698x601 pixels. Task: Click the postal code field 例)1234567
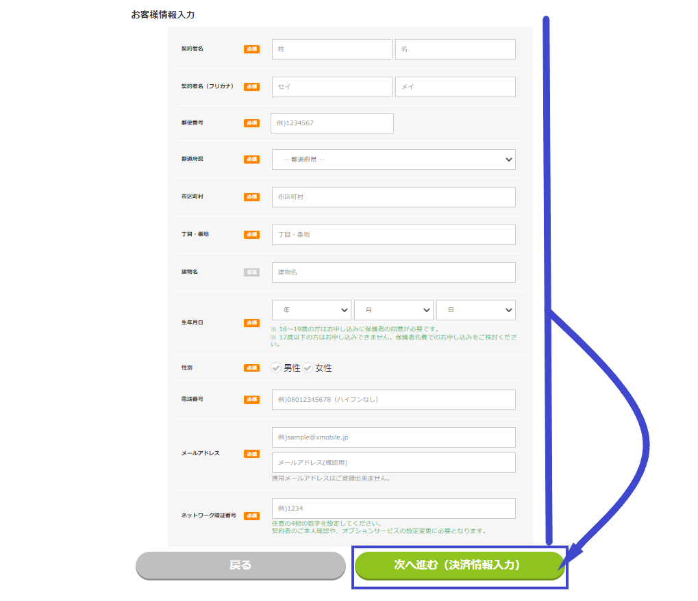[x=332, y=123]
